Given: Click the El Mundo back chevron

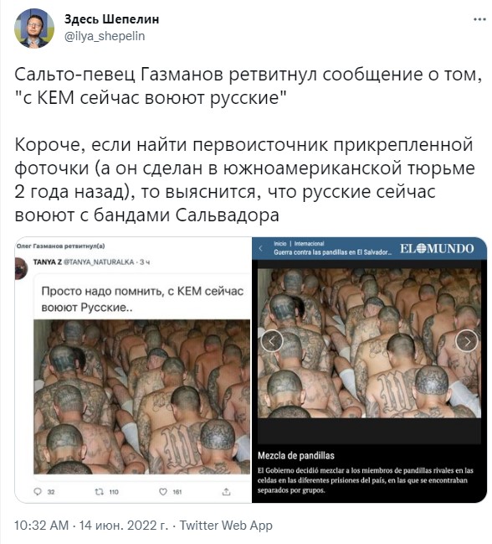Looking at the screenshot, I should (261, 248).
